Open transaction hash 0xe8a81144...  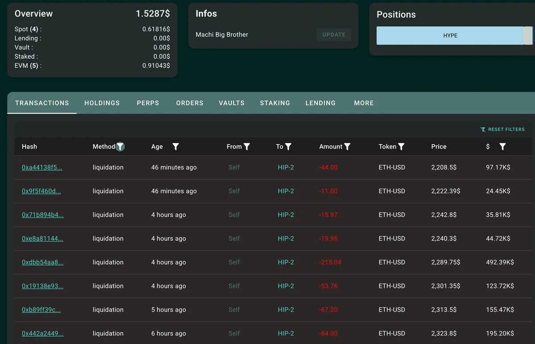click(x=42, y=238)
